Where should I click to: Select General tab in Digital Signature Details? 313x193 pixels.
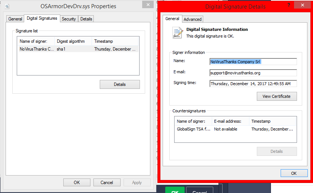(172, 19)
